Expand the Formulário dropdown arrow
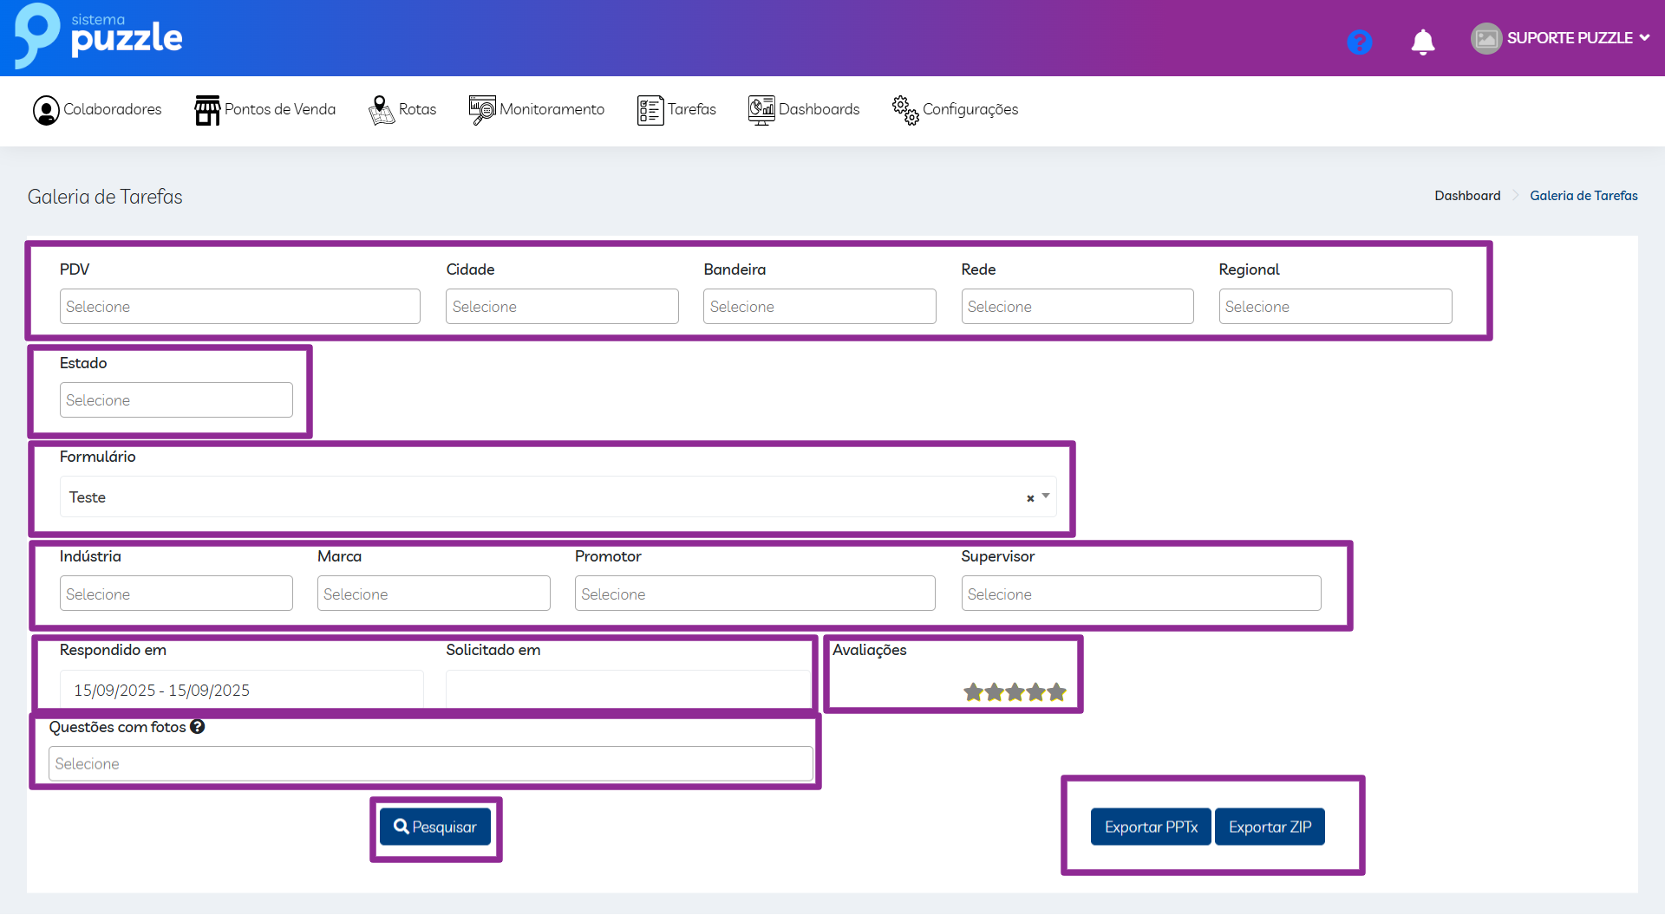The height and width of the screenshot is (915, 1665). coord(1046,496)
